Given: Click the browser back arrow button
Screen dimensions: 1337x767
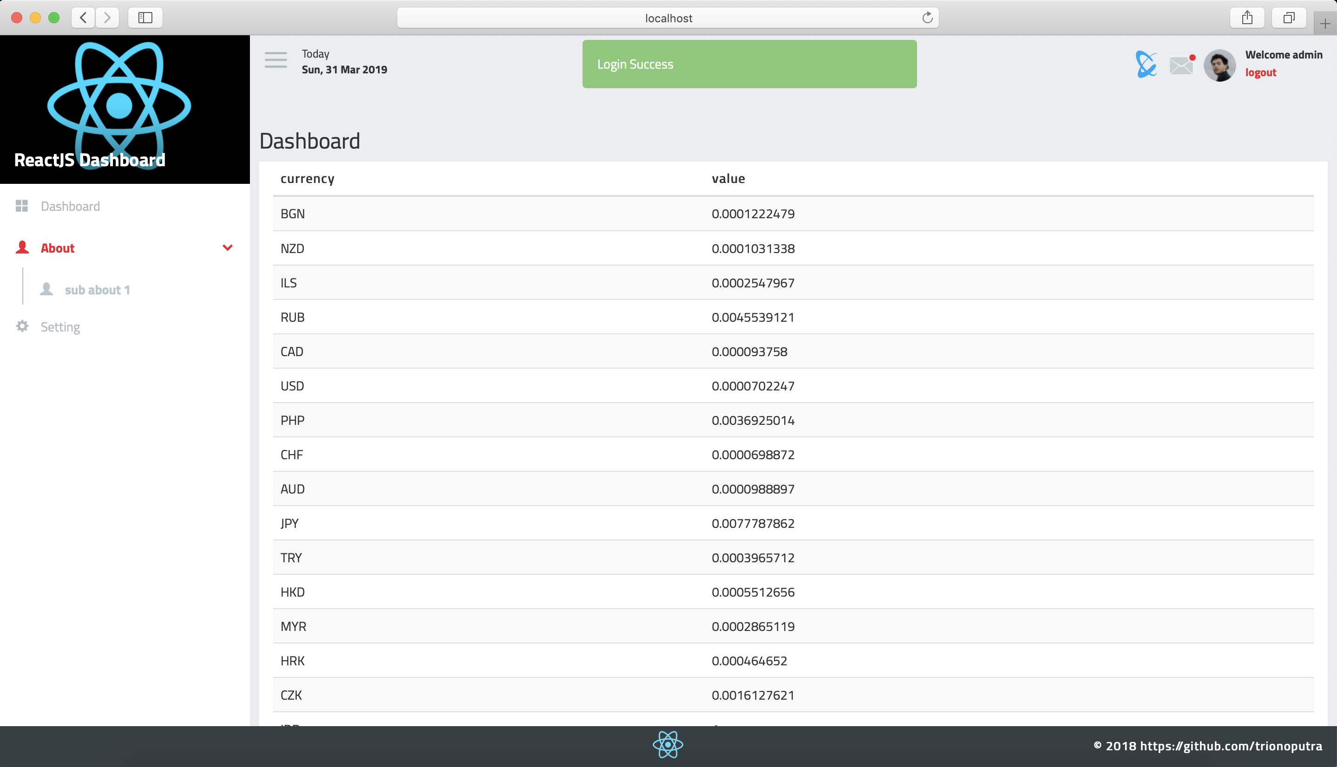Looking at the screenshot, I should pos(83,18).
